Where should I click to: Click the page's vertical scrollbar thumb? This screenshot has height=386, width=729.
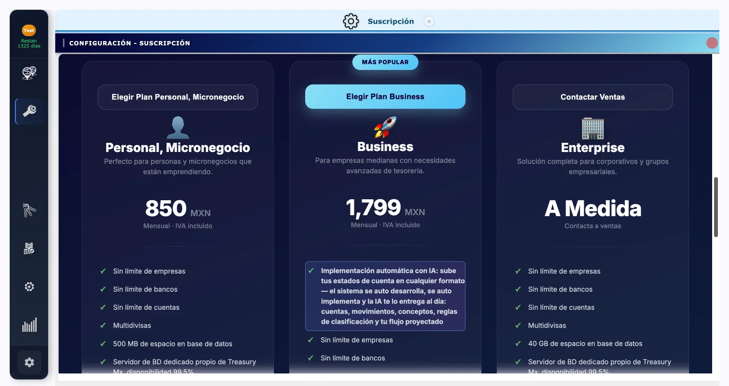pos(716,207)
